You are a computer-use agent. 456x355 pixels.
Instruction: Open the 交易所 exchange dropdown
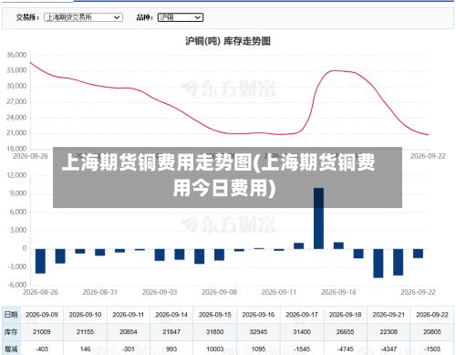(83, 17)
